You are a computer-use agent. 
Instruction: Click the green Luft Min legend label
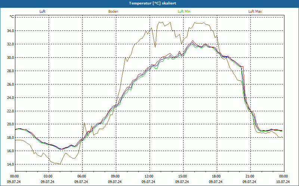pos(184,12)
